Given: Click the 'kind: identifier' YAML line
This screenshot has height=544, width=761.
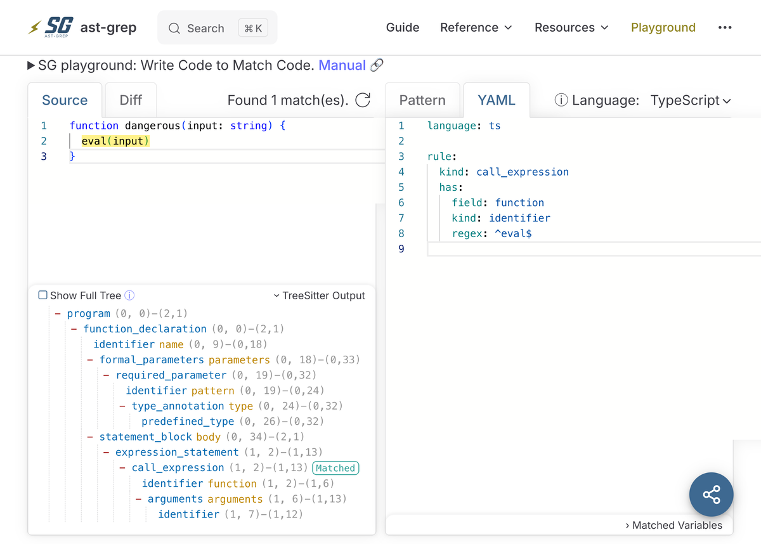Looking at the screenshot, I should 501,218.
